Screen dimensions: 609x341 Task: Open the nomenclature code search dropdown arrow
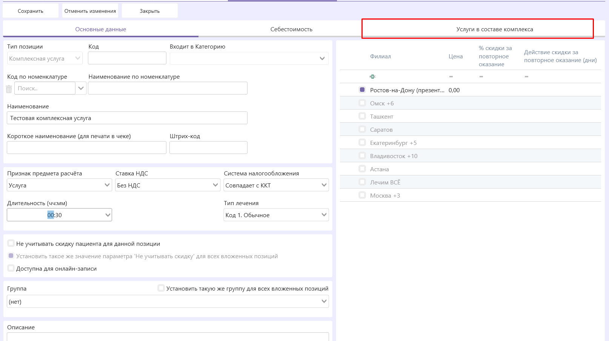81,88
